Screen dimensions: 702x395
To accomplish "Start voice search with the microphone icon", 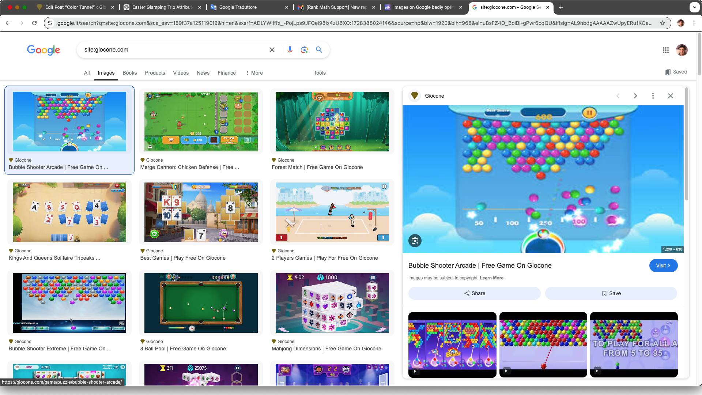I will pos(290,50).
